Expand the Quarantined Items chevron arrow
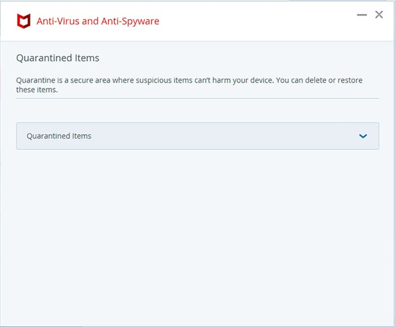The image size is (395, 327). point(363,137)
